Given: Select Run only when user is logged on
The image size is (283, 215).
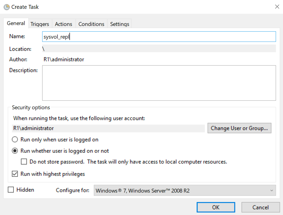Looking at the screenshot, I should [15, 140].
